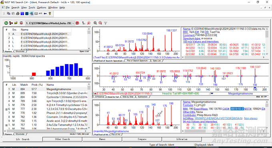Open the View menu

[x=24, y=8]
